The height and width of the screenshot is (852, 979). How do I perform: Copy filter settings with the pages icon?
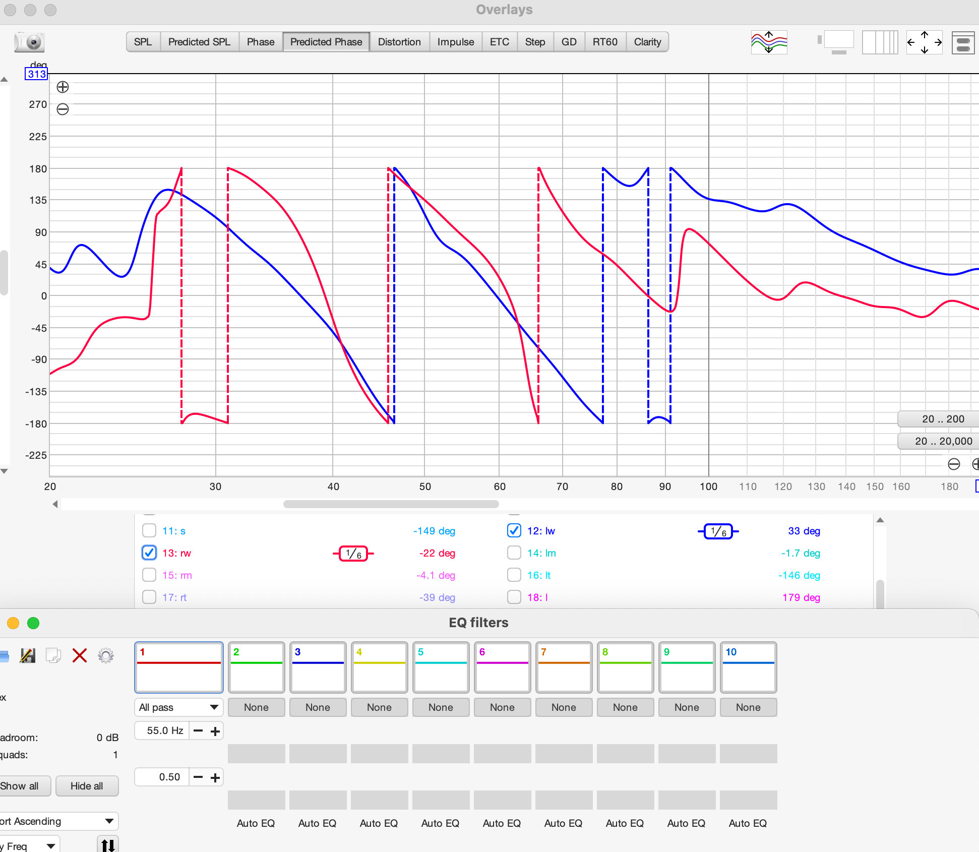[x=53, y=655]
